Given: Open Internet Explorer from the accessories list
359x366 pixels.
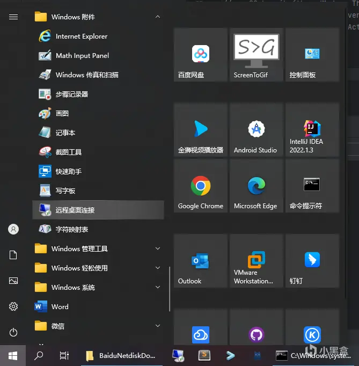Looking at the screenshot, I should (x=98, y=36).
